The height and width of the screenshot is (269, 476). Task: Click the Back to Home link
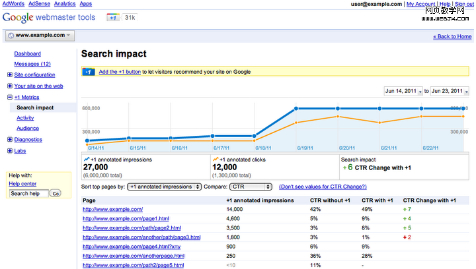click(x=452, y=36)
